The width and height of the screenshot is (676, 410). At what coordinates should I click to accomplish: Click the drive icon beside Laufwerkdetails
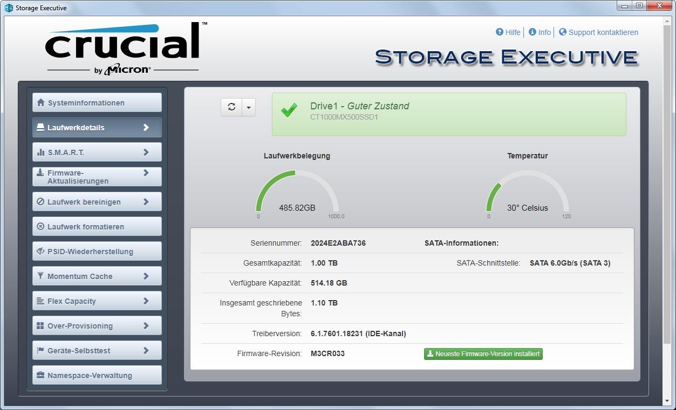tap(40, 128)
